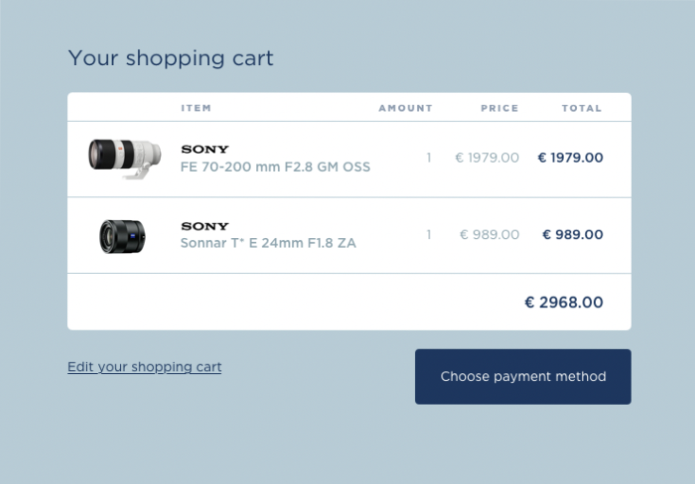Click the grey € 989.00 unit price
The height and width of the screenshot is (484, 695).
489,234
